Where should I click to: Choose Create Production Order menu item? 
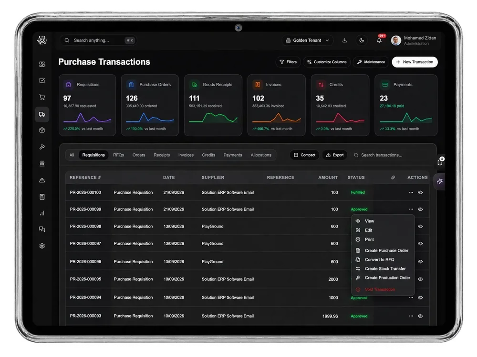(383, 278)
